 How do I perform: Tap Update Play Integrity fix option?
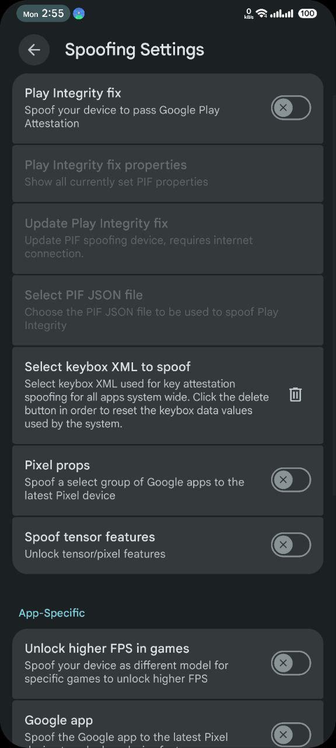(x=168, y=238)
